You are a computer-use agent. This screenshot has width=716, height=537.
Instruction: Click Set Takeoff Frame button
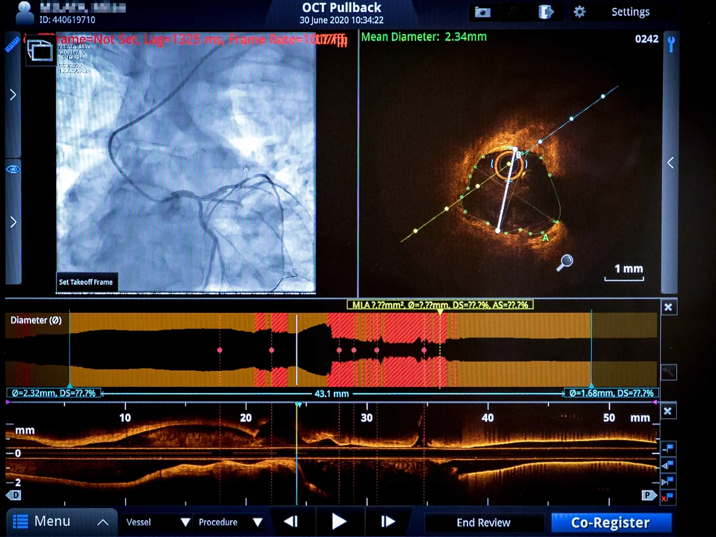pos(86,282)
